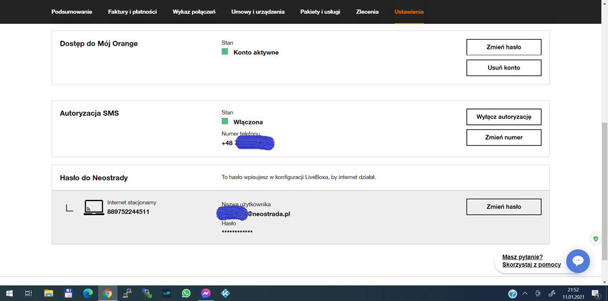Viewport: 608px width, 301px height.
Task: Open Microsoft Edge from the taskbar
Action: pyautogui.click(x=88, y=293)
